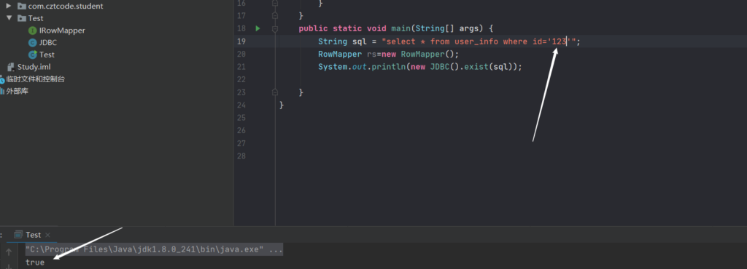This screenshot has width=747, height=269.
Task: Open 临时文件和控制台 in the project tree
Action: click(35, 79)
